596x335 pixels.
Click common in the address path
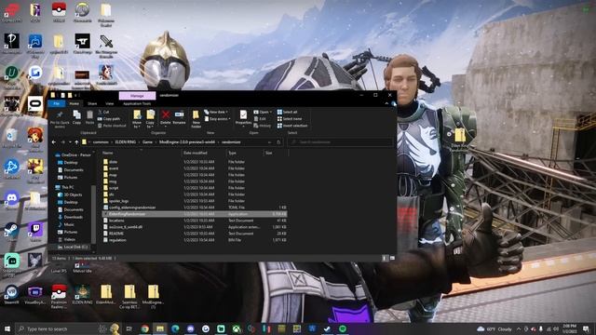101,142
